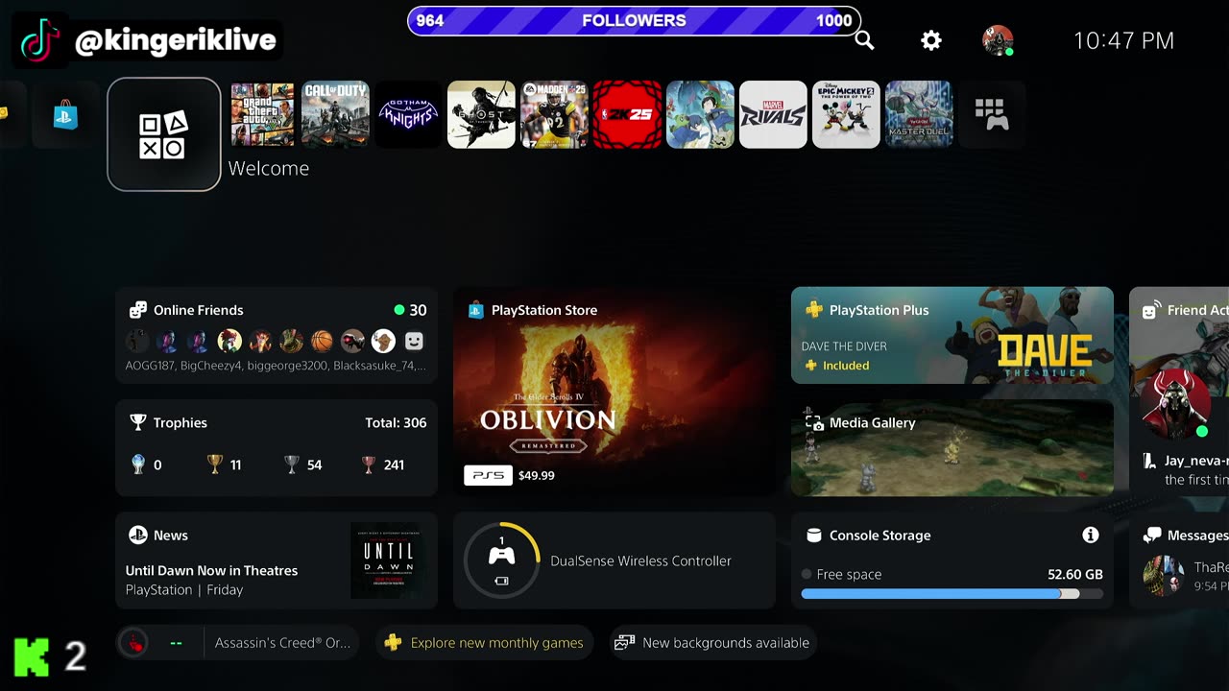Click the follower goal progress bar
The height and width of the screenshot is (691, 1229).
[634, 20]
